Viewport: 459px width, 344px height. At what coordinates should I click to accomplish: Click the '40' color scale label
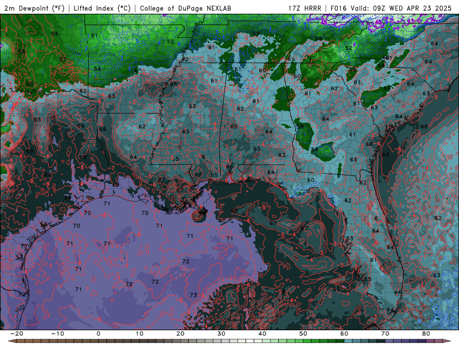pyautogui.click(x=262, y=334)
